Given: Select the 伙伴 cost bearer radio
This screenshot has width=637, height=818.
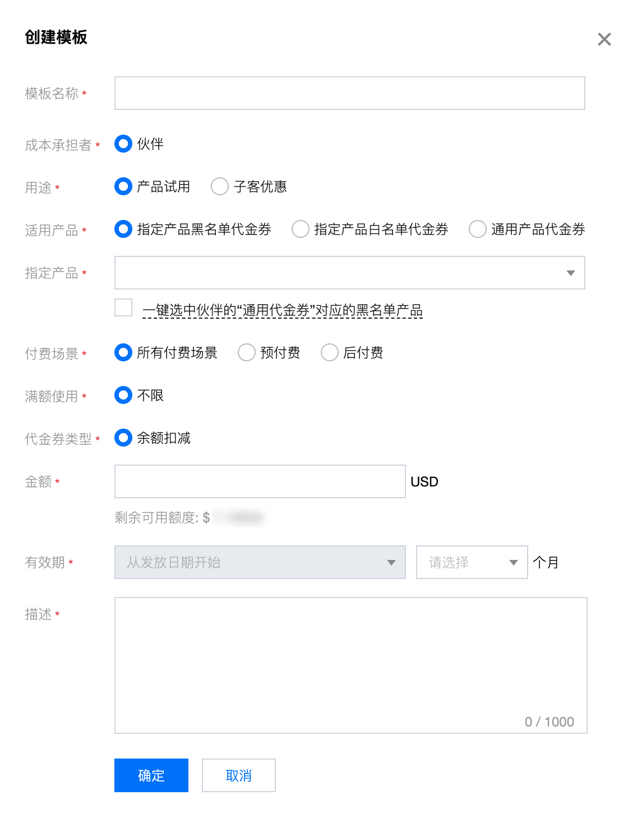Looking at the screenshot, I should coord(123,144).
